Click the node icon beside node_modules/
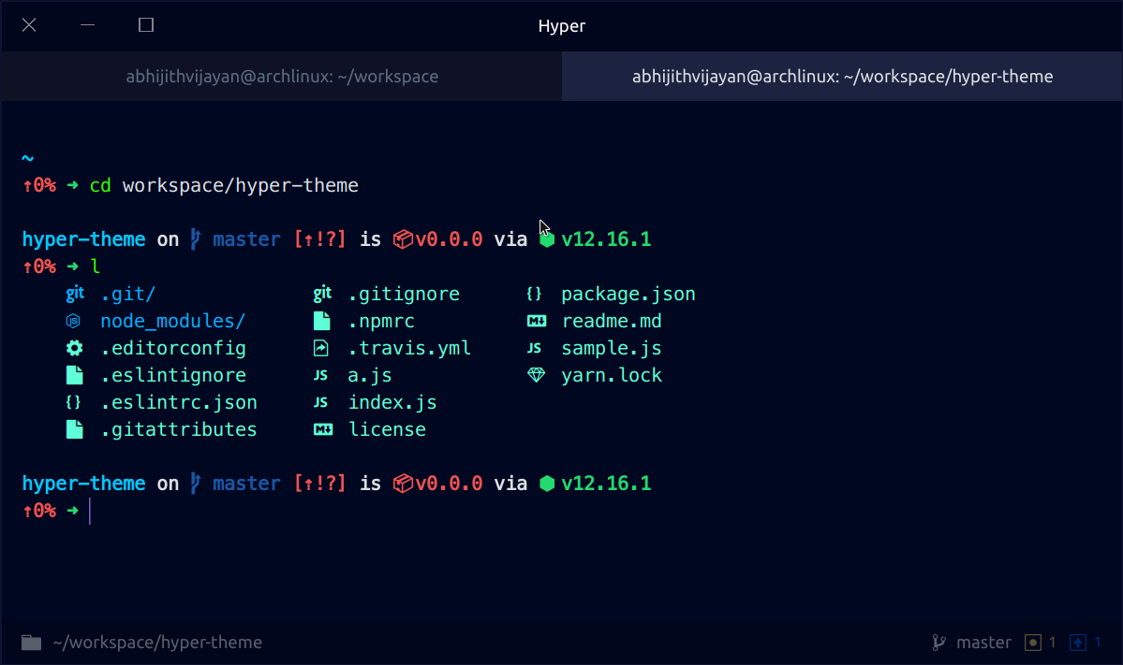Image resolution: width=1123 pixels, height=665 pixels. coord(74,321)
